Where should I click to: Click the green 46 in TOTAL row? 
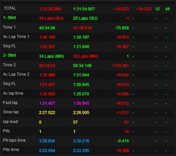(168, 9)
